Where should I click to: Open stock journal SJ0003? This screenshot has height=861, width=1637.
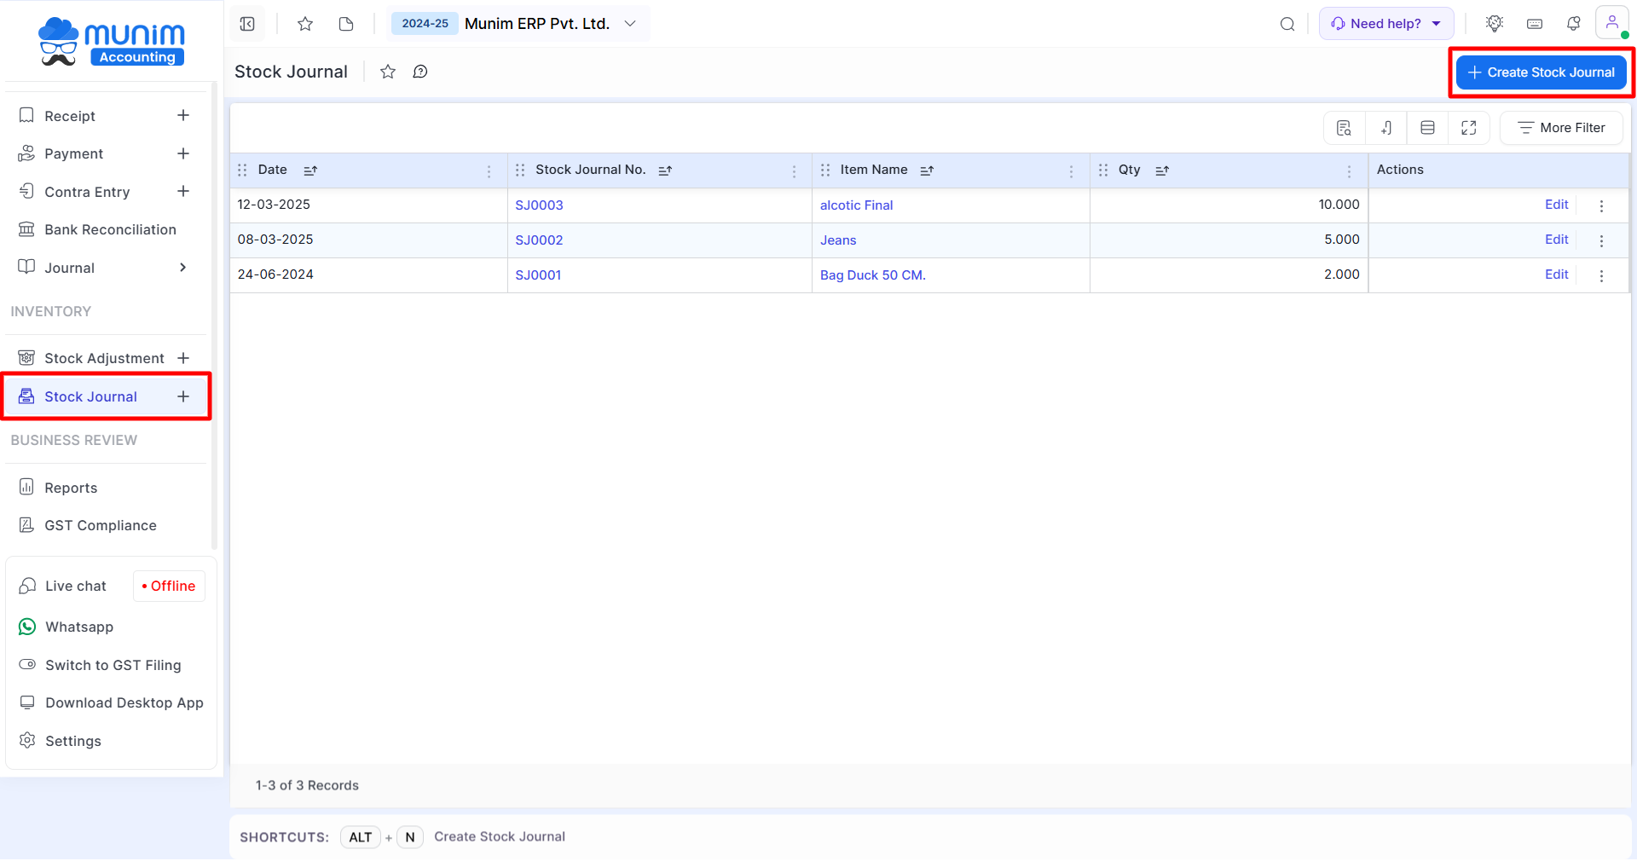pyautogui.click(x=539, y=205)
